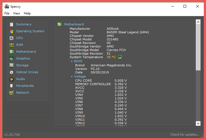This screenshot has height=140, width=206.
Task: Click the Audio speaker icon
Action: pyautogui.click(x=12, y=79)
